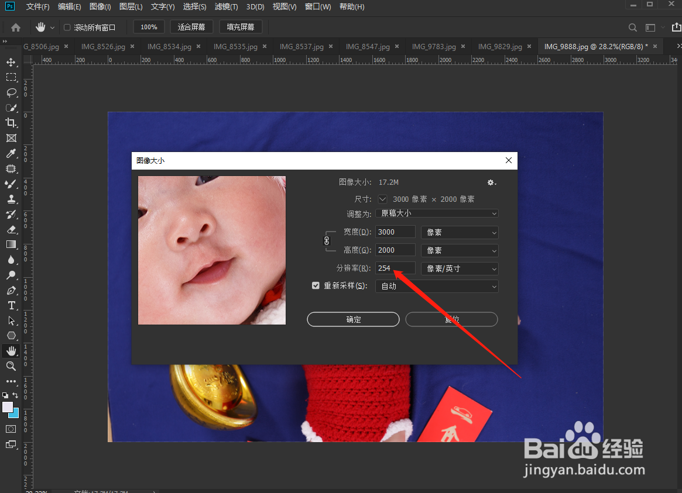Click the Reset (复位) button

click(x=451, y=320)
